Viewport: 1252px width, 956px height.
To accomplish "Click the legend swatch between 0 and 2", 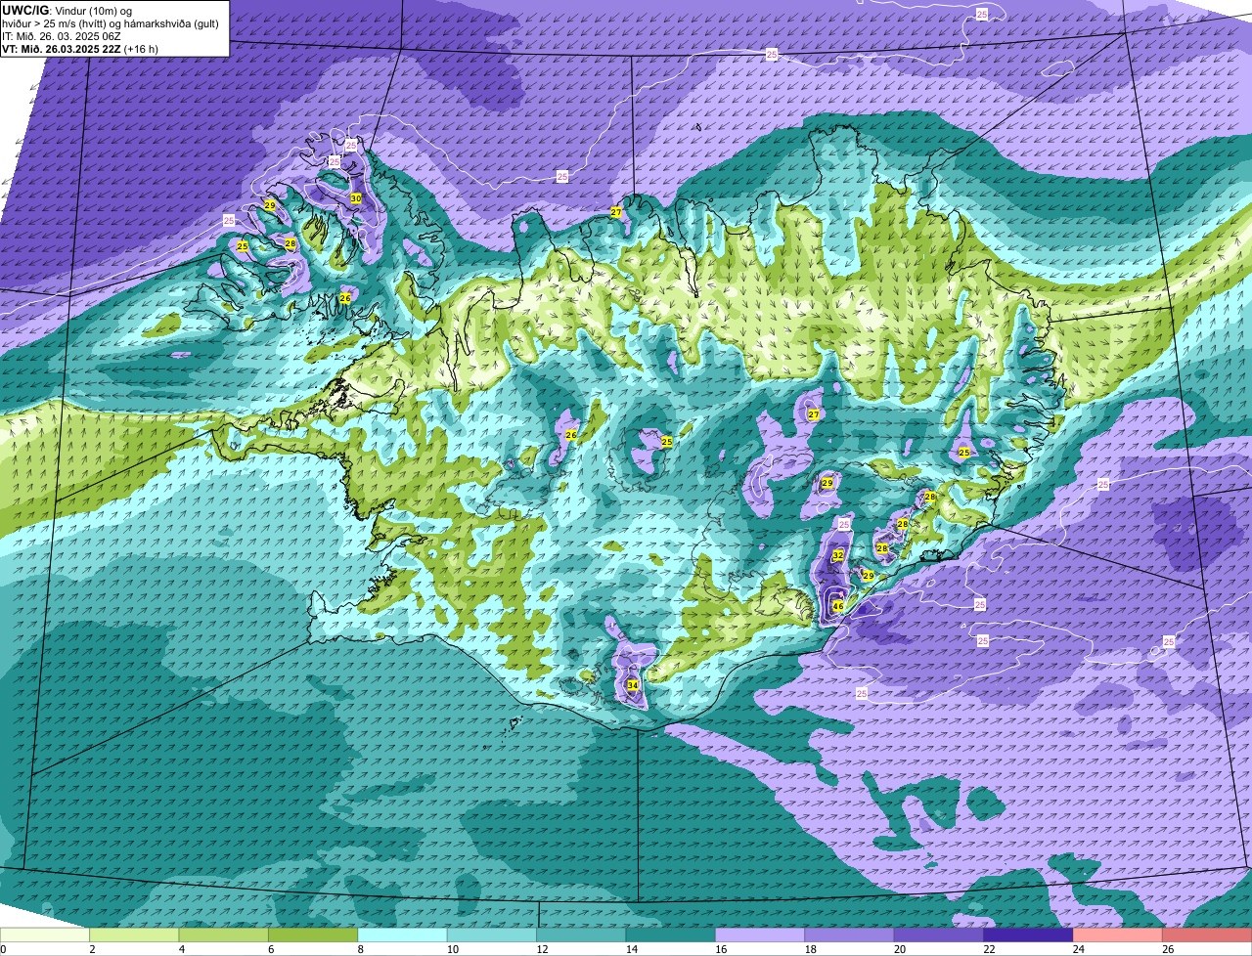I will tap(45, 935).
